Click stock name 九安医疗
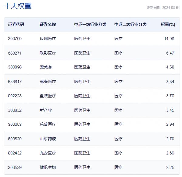The width and height of the screenshot is (182, 177). click(x=48, y=153)
